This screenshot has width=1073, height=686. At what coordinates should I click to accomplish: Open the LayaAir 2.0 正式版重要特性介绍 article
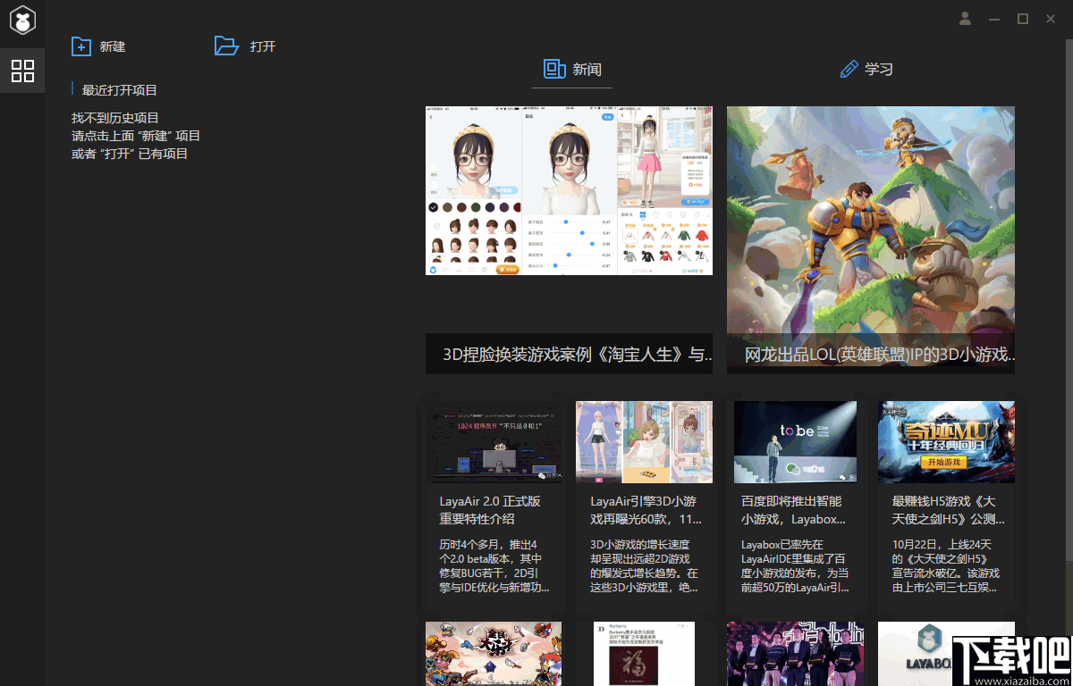(x=494, y=500)
